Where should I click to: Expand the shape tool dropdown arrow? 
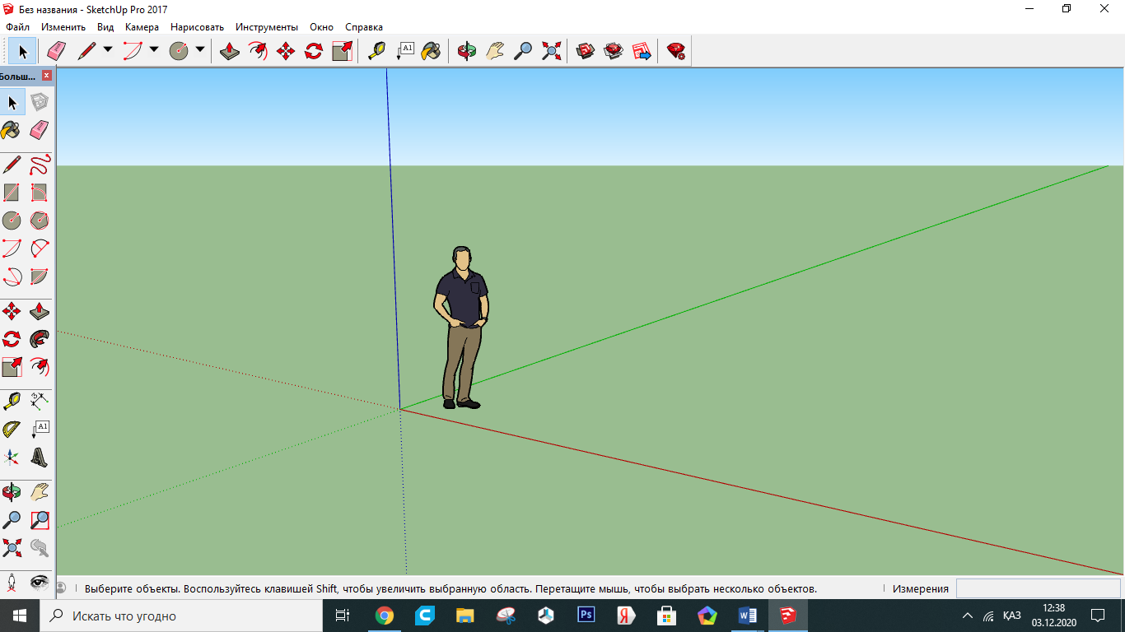[200, 50]
